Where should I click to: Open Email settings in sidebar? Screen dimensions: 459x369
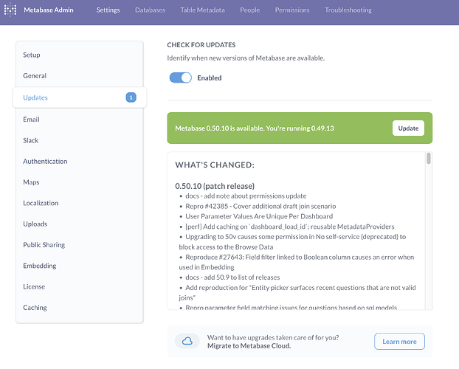(x=80, y=120)
